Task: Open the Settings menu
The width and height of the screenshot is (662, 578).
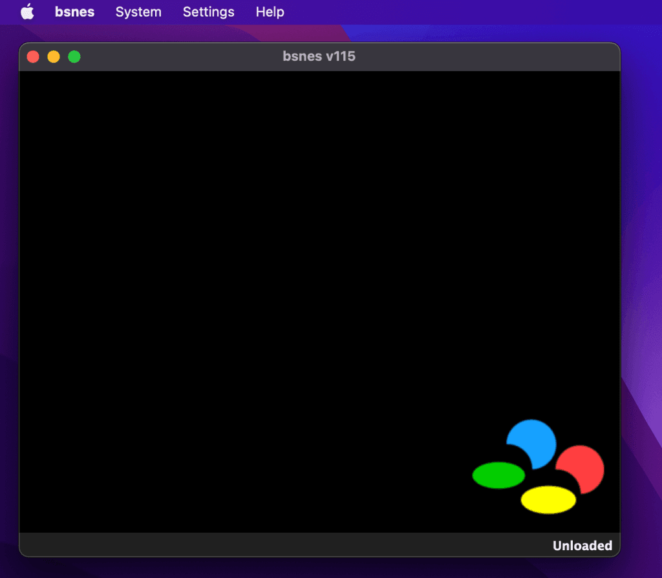Action: click(x=208, y=12)
